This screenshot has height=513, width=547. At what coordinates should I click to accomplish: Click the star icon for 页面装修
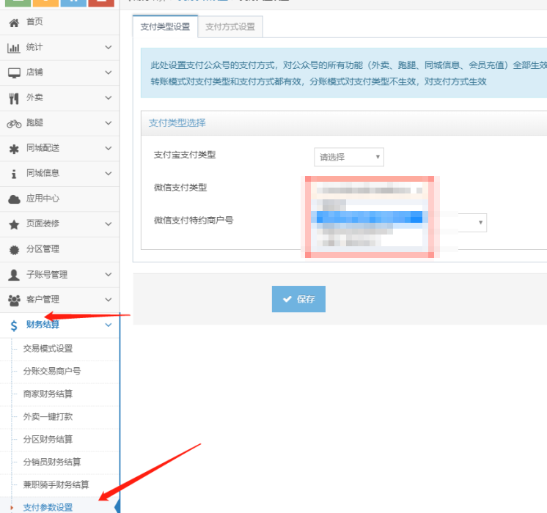pos(13,224)
